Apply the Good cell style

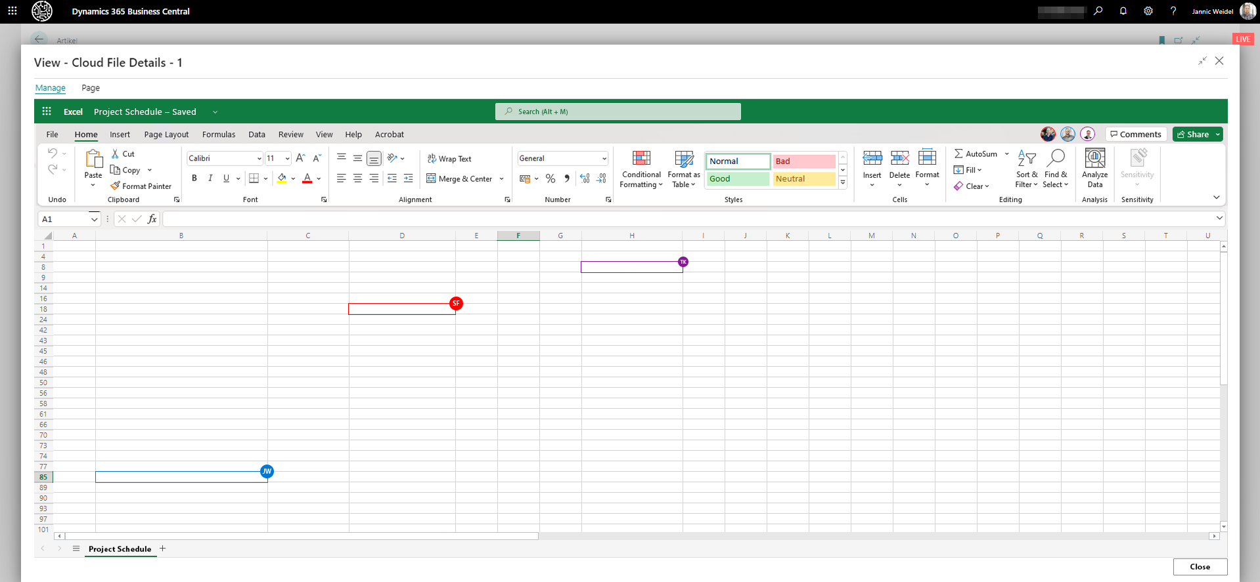[738, 178]
